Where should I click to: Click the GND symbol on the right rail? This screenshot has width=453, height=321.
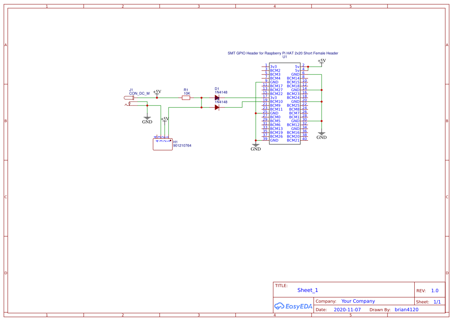click(321, 134)
